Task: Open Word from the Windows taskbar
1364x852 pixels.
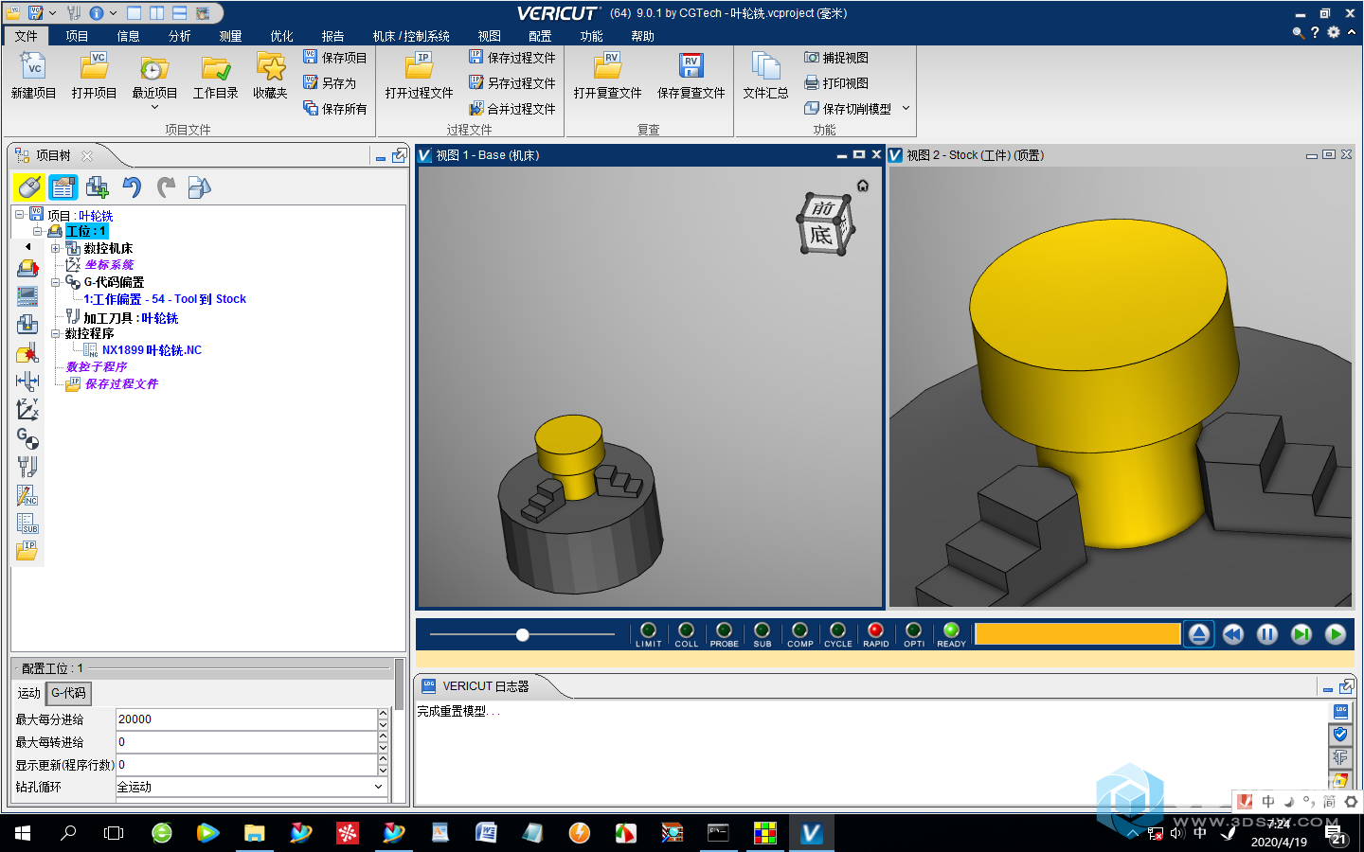Action: 486,833
